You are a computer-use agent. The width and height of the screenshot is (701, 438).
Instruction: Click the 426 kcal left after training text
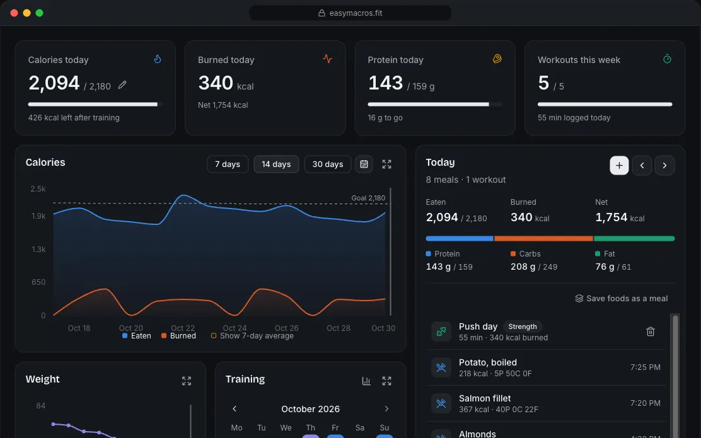click(x=74, y=118)
